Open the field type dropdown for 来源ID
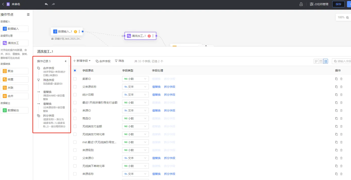The width and height of the screenshot is (351, 180). coord(135,110)
